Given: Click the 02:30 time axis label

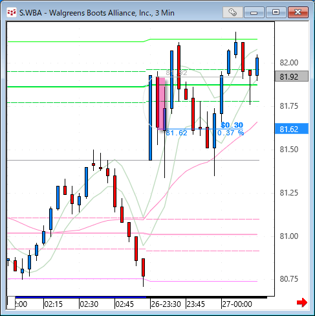Looking at the screenshot, I should (x=89, y=304).
